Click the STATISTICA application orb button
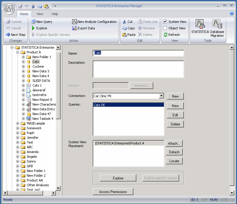This screenshot has height=204, width=237. coord(9,9)
